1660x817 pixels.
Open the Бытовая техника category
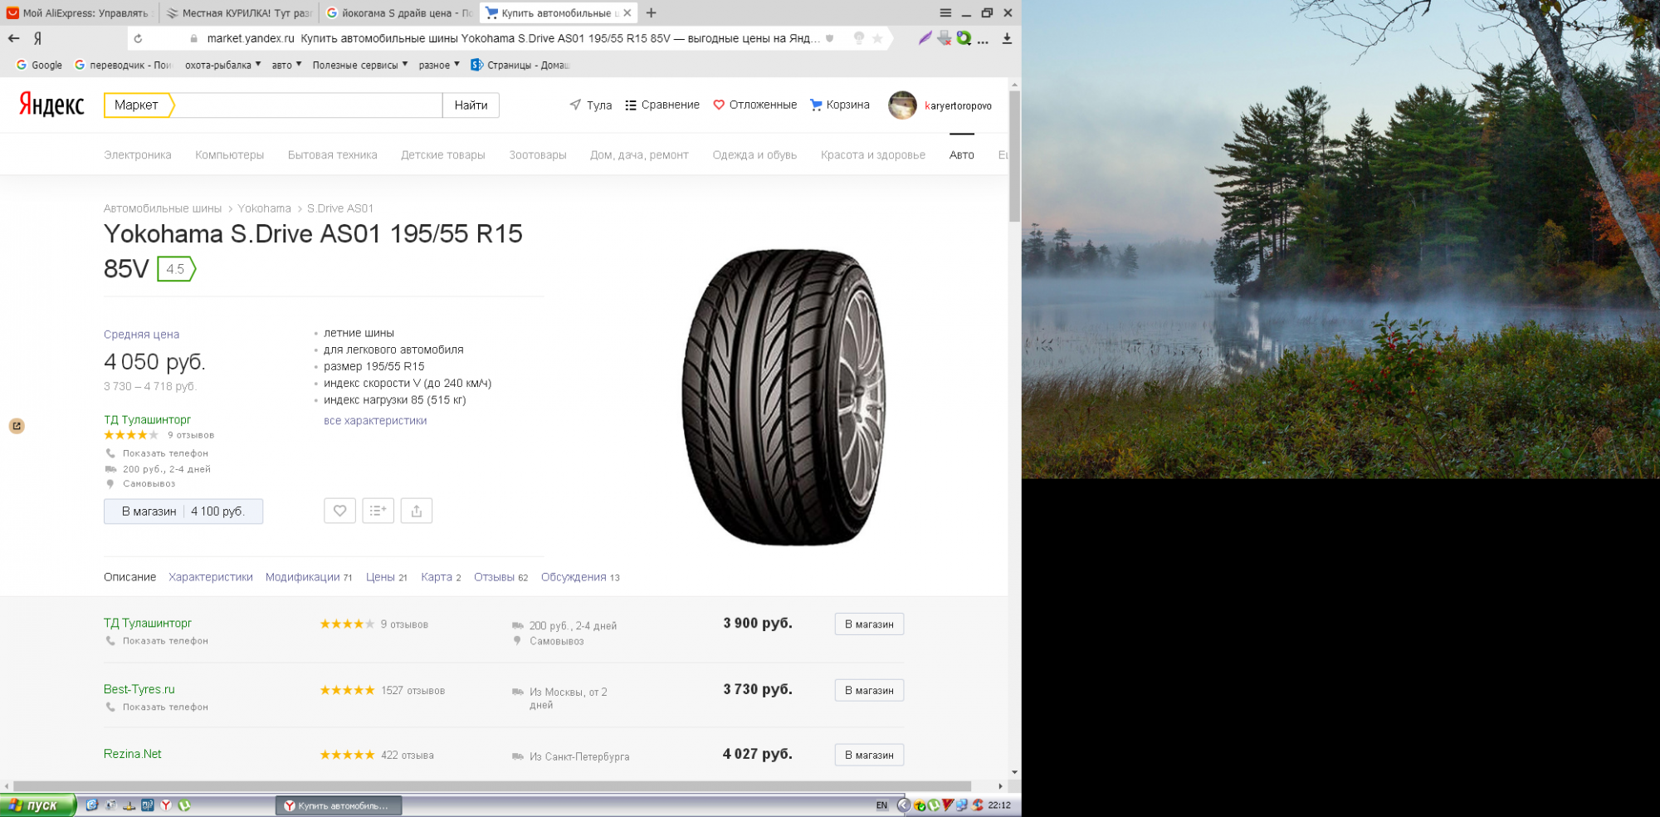(333, 154)
